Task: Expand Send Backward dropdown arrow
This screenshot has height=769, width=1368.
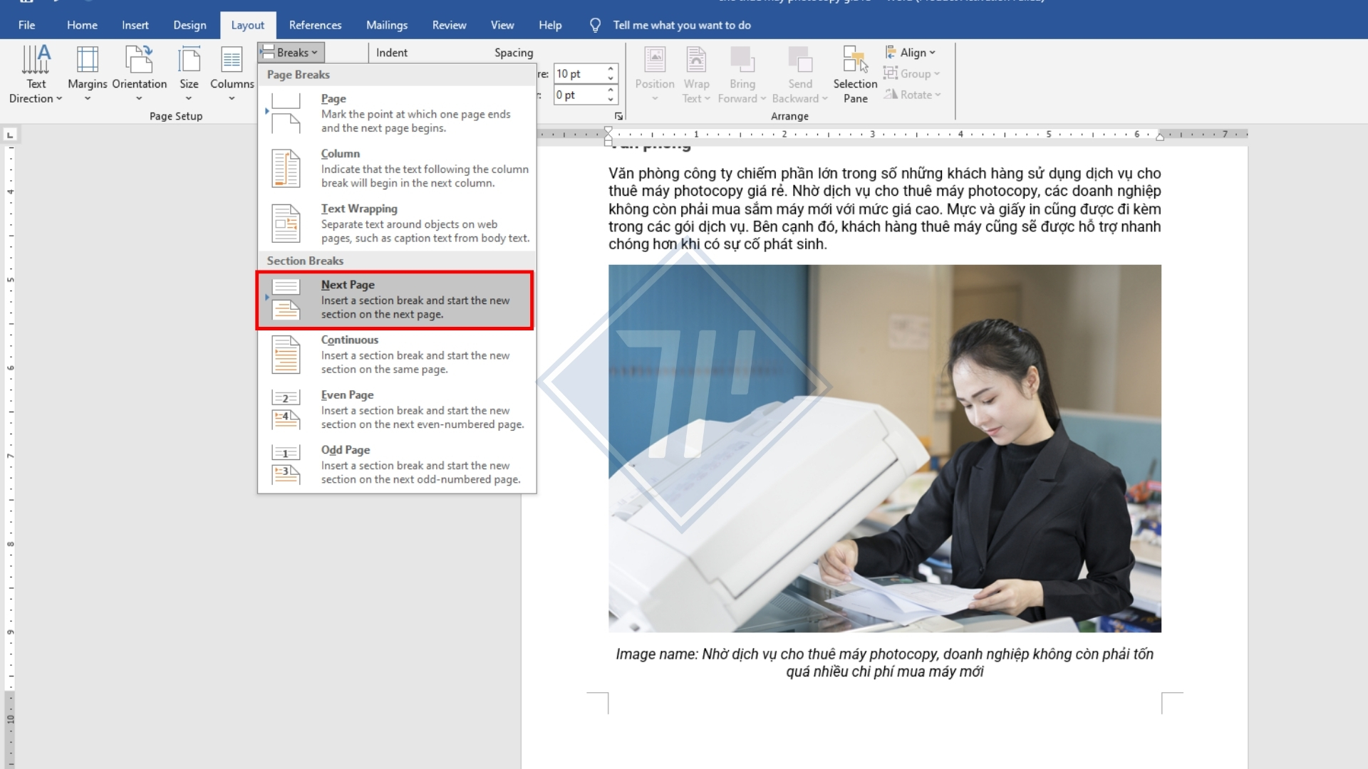Action: 825,99
